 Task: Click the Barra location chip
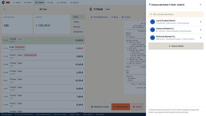115,17
